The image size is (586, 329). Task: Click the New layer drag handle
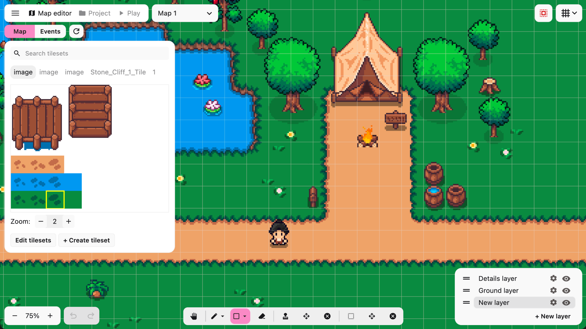pyautogui.click(x=466, y=302)
